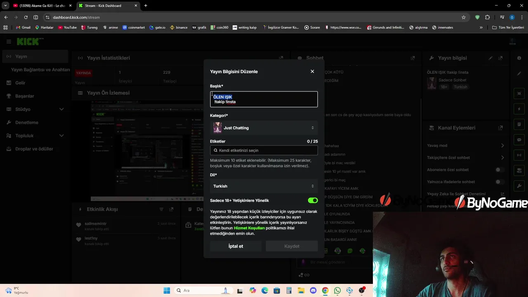Screen dimensions: 528x297
Task: Pop out the Sohbet panel
Action: pos(412,58)
